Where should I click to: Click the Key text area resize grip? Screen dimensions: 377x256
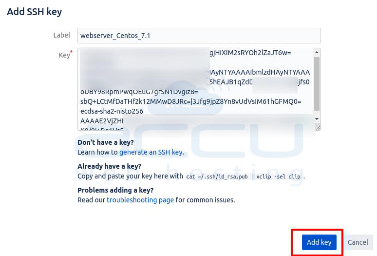318,128
